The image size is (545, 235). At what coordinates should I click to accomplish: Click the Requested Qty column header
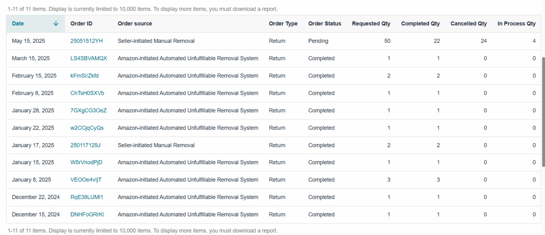coord(371,24)
